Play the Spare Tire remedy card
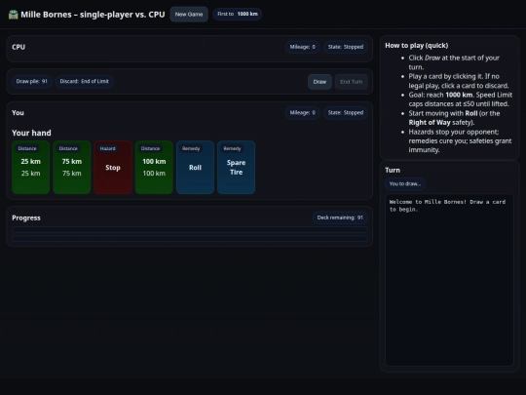Screen dimensions: 526x395 click(x=236, y=168)
